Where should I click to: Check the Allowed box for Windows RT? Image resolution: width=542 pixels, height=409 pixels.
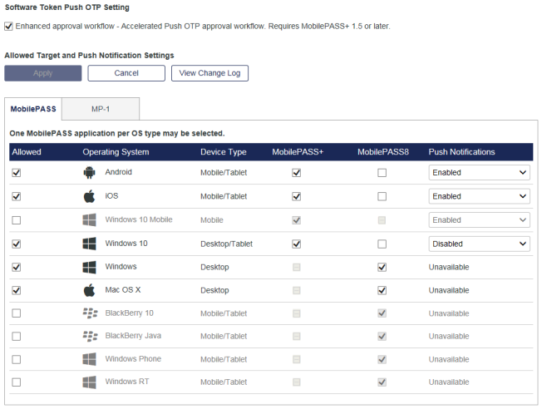pyautogui.click(x=17, y=382)
